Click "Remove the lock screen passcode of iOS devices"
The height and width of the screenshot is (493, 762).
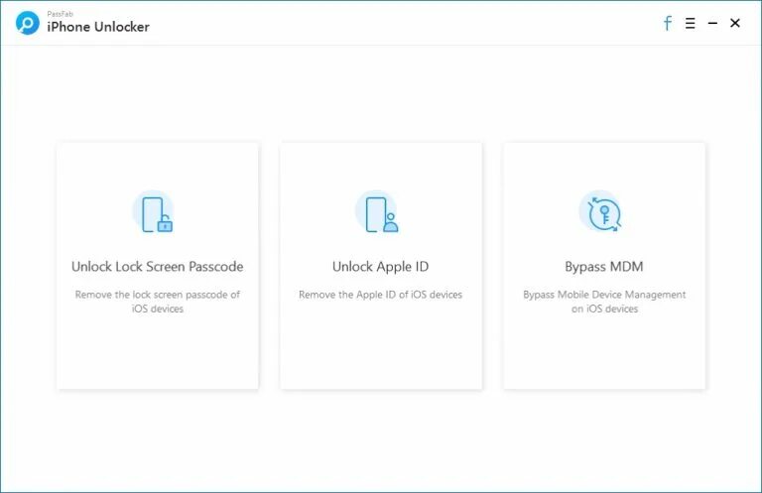pos(158,302)
